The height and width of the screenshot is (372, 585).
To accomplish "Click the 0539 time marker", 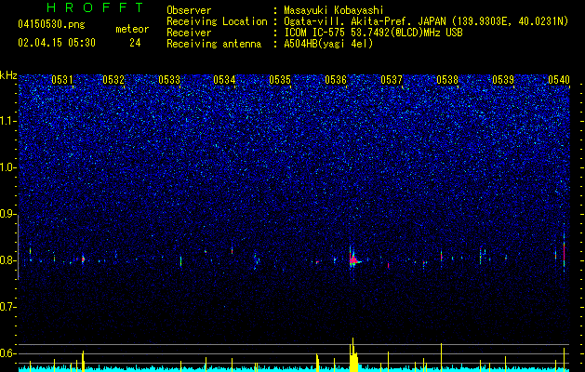I will pyautogui.click(x=503, y=80).
